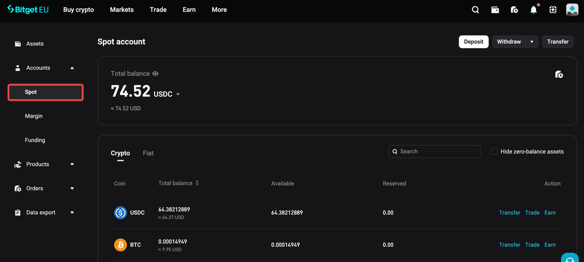
Task: Click the Products icon in sidebar
Action: [18, 164]
